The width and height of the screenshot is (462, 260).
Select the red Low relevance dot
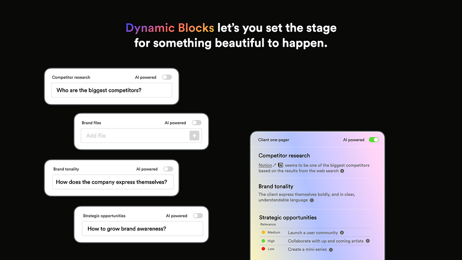pyautogui.click(x=263, y=249)
